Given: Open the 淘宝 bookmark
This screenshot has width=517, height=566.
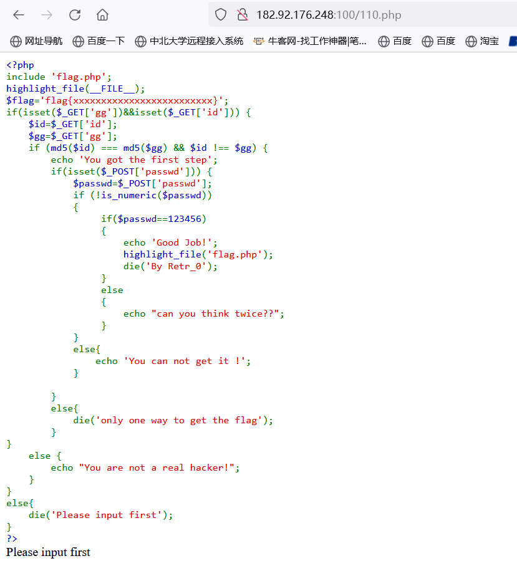Looking at the screenshot, I should (x=482, y=41).
